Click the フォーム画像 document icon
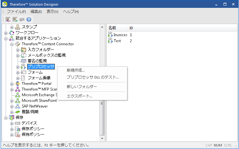Screen dimensions: 239x149 tap(23, 78)
